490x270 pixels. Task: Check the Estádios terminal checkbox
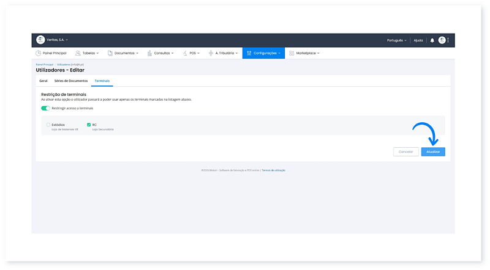(48, 125)
